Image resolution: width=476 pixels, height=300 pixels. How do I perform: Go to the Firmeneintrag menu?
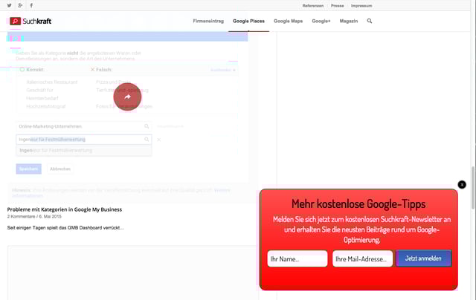coord(208,21)
